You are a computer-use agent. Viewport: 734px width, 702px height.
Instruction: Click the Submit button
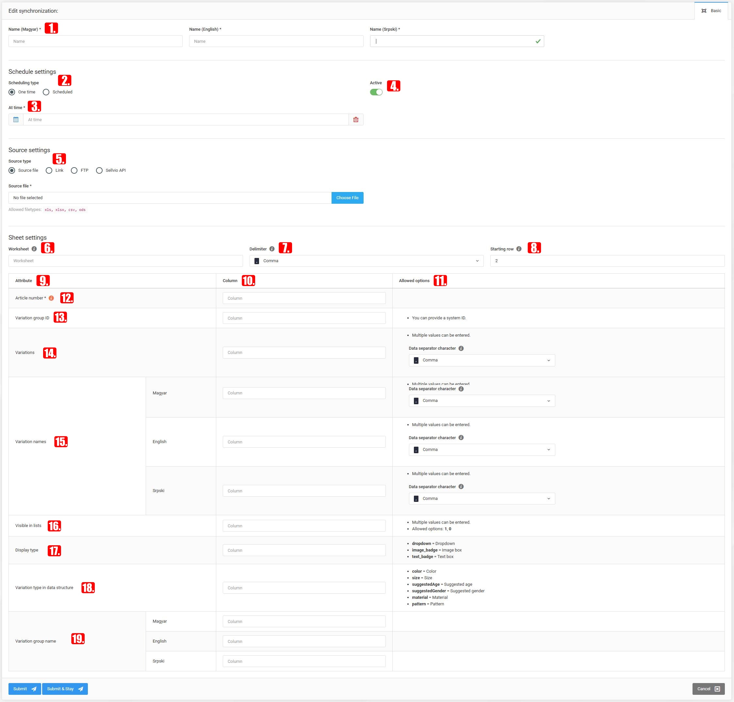[x=25, y=689]
